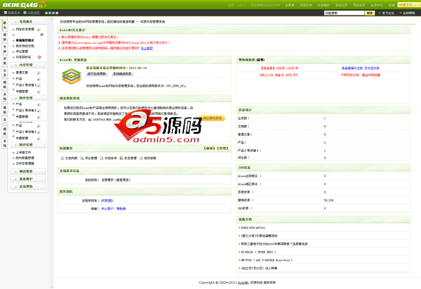Open 附件数据管理 in the sidebar
This screenshot has width=421, height=289.
pyautogui.click(x=25, y=158)
